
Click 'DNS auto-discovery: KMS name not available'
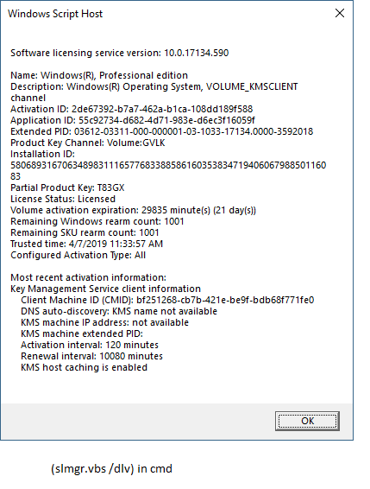pyautogui.click(x=119, y=311)
